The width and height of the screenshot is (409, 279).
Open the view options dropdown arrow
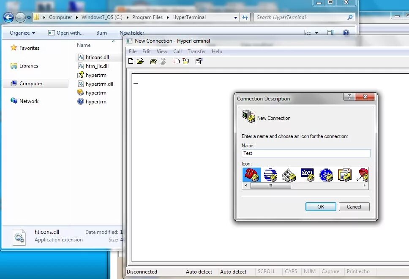click(x=316, y=33)
